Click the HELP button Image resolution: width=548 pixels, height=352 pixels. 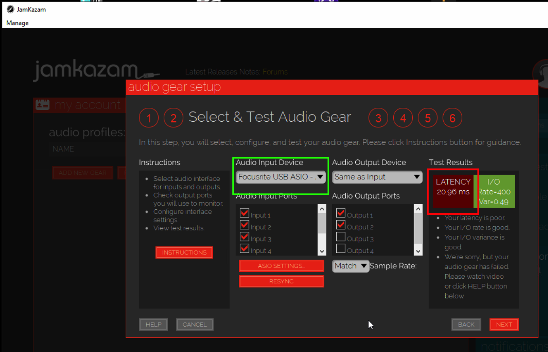point(153,325)
